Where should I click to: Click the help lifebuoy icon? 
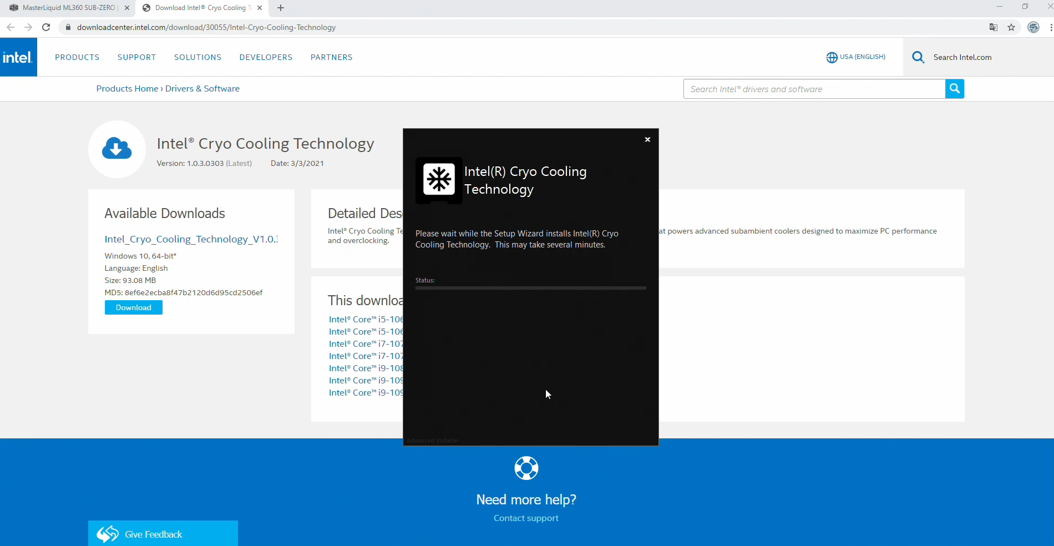[x=526, y=468]
